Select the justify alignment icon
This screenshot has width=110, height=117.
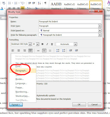pyautogui.click(x=30, y=51)
